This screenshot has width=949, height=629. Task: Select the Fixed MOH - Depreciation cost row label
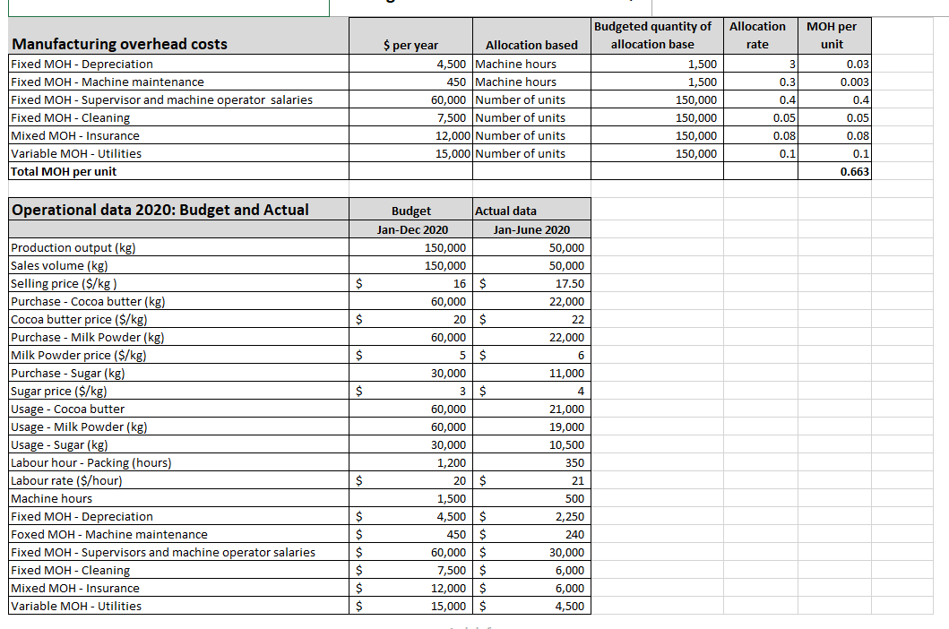[81, 64]
